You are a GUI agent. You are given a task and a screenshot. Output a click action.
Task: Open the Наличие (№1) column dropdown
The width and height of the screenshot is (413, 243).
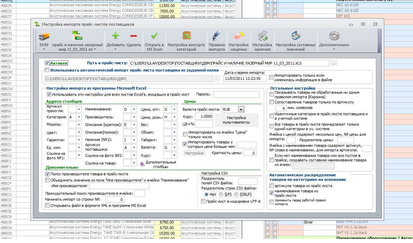134,140
